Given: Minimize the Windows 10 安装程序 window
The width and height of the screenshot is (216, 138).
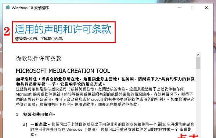Looking at the screenshot, I should click(x=179, y=8).
